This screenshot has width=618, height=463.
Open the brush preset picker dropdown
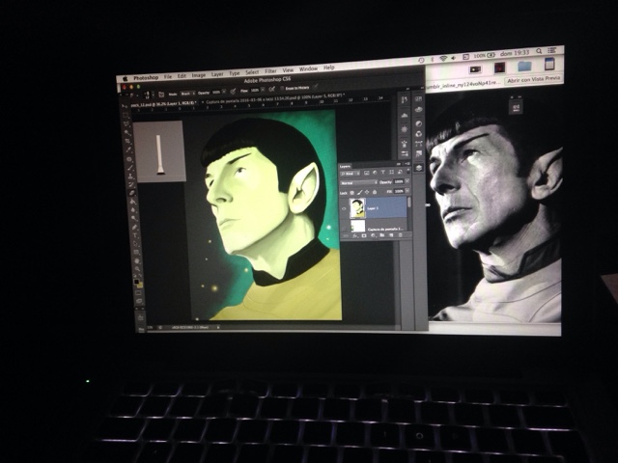click(x=154, y=95)
